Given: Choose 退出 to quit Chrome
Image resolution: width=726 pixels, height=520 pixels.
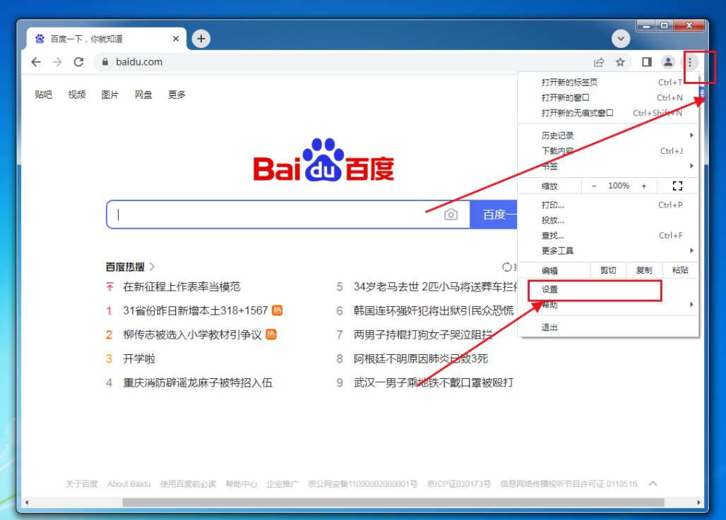Looking at the screenshot, I should pos(608,327).
